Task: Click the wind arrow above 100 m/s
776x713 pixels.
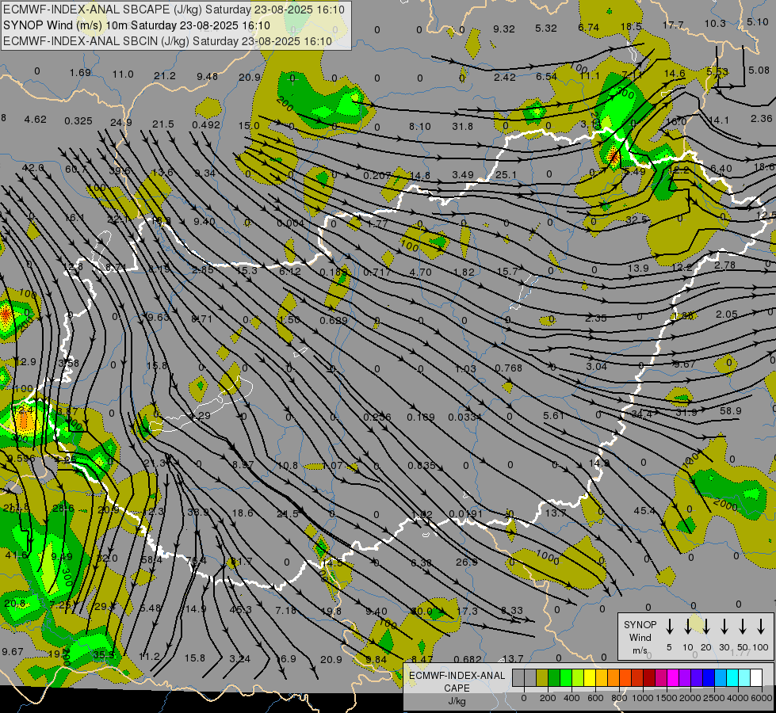Action: (x=761, y=627)
